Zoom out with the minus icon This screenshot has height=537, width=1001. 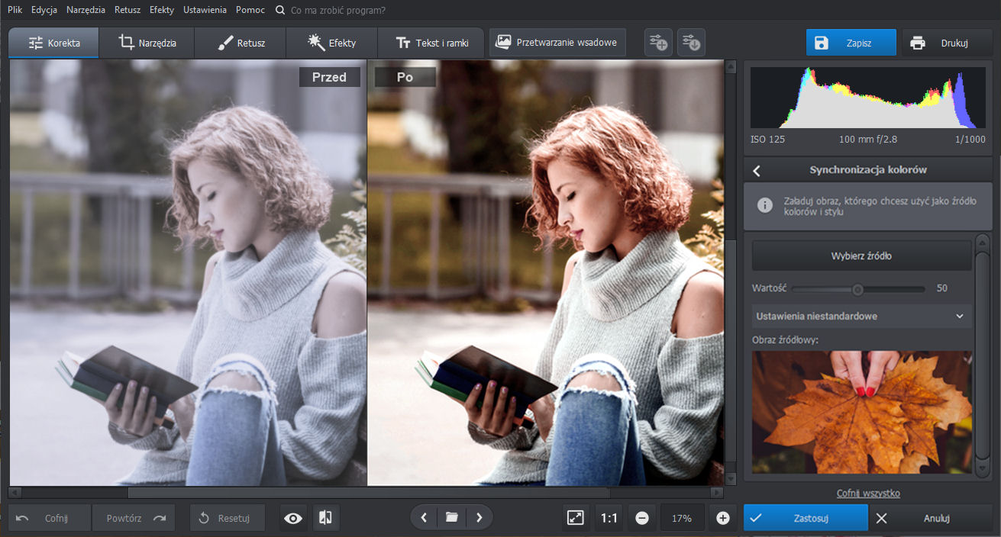(x=642, y=518)
